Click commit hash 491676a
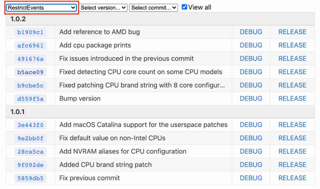Viewport: 320px width, 189px height. [30, 59]
